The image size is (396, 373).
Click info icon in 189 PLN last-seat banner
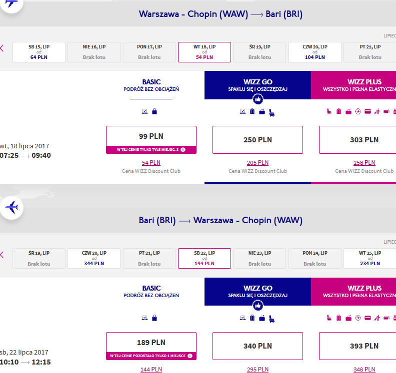point(190,356)
